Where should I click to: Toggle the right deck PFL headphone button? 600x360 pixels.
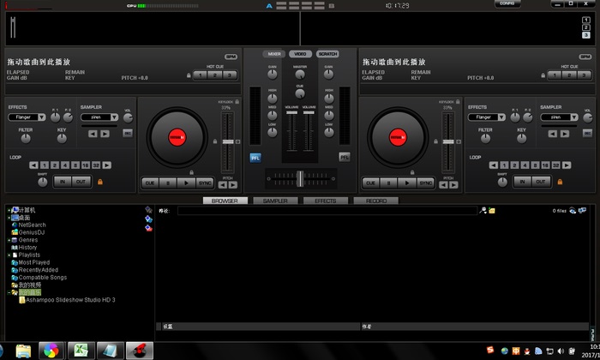point(345,157)
